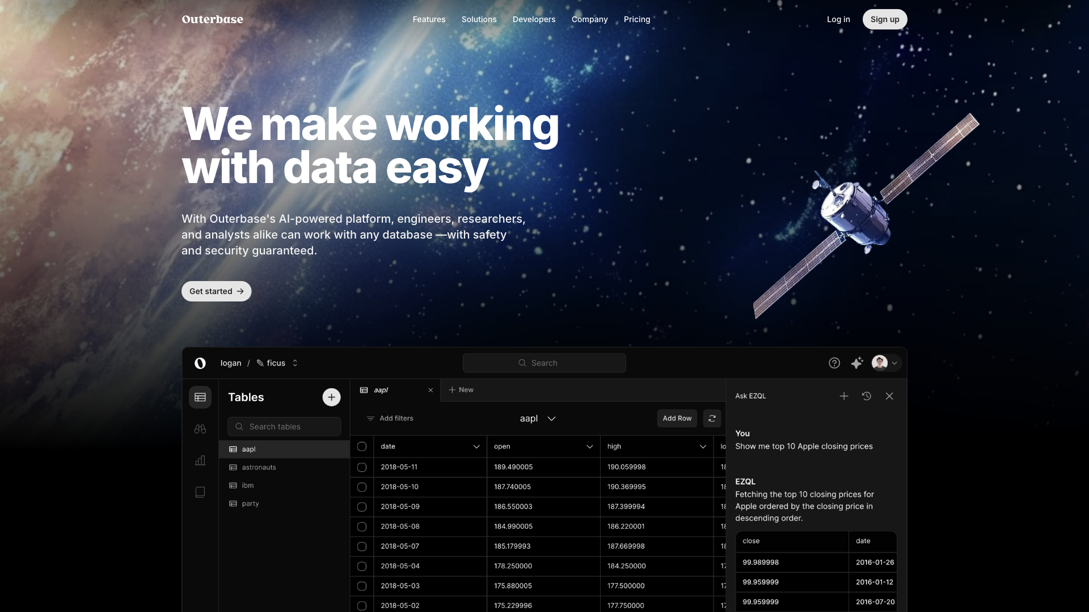Open the AI sparkle icon in top bar

coord(856,363)
